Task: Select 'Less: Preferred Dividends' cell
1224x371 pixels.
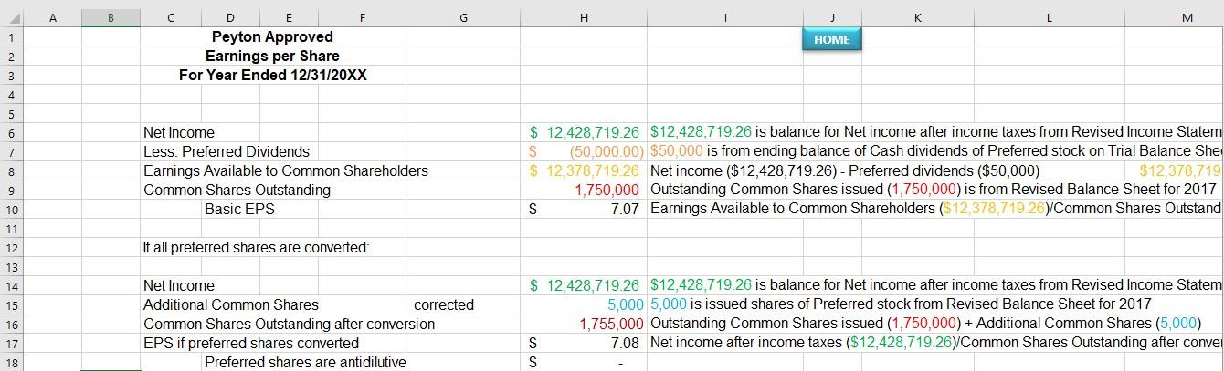Action: [227, 152]
